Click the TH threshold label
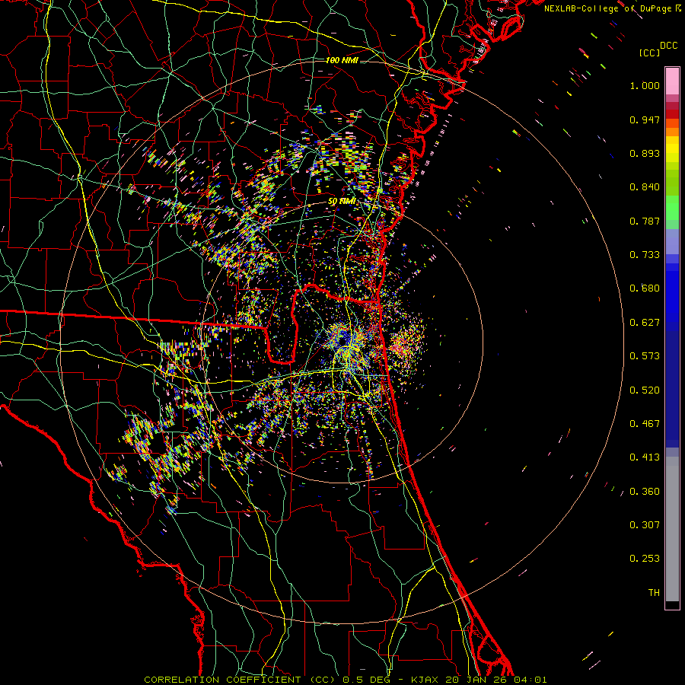This screenshot has height=685, width=685. pyautogui.click(x=654, y=593)
